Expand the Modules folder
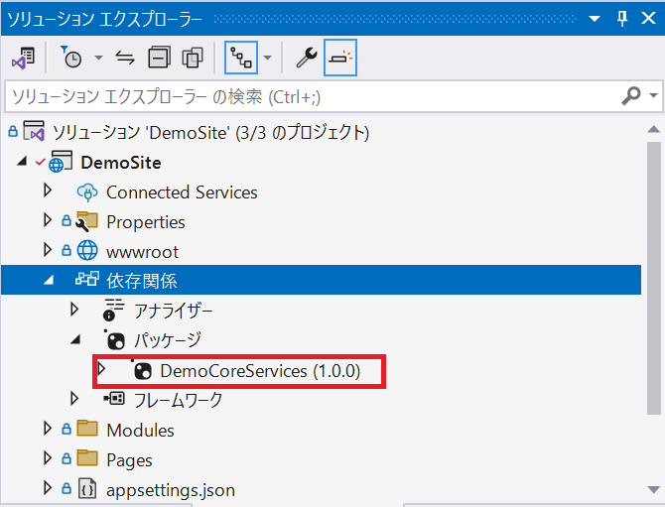 point(48,429)
